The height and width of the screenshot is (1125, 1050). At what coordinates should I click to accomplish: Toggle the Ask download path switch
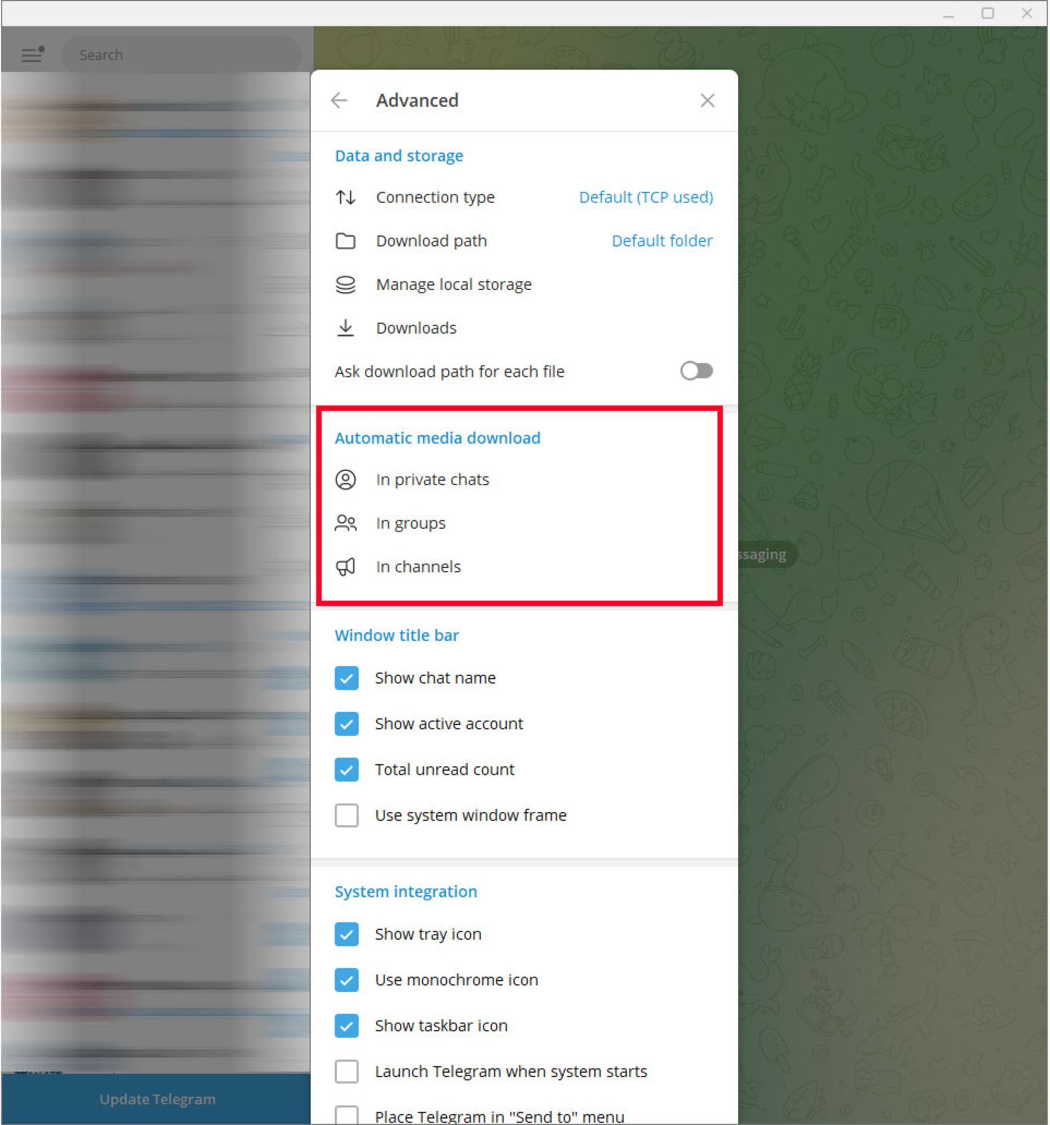pos(698,372)
